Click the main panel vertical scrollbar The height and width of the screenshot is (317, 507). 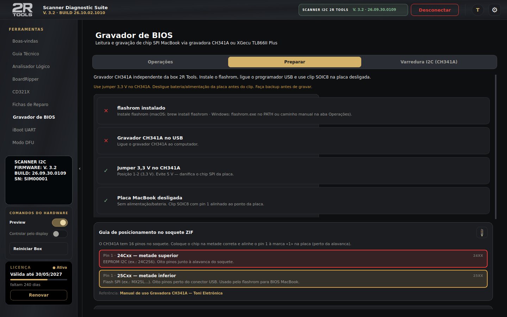496,147
